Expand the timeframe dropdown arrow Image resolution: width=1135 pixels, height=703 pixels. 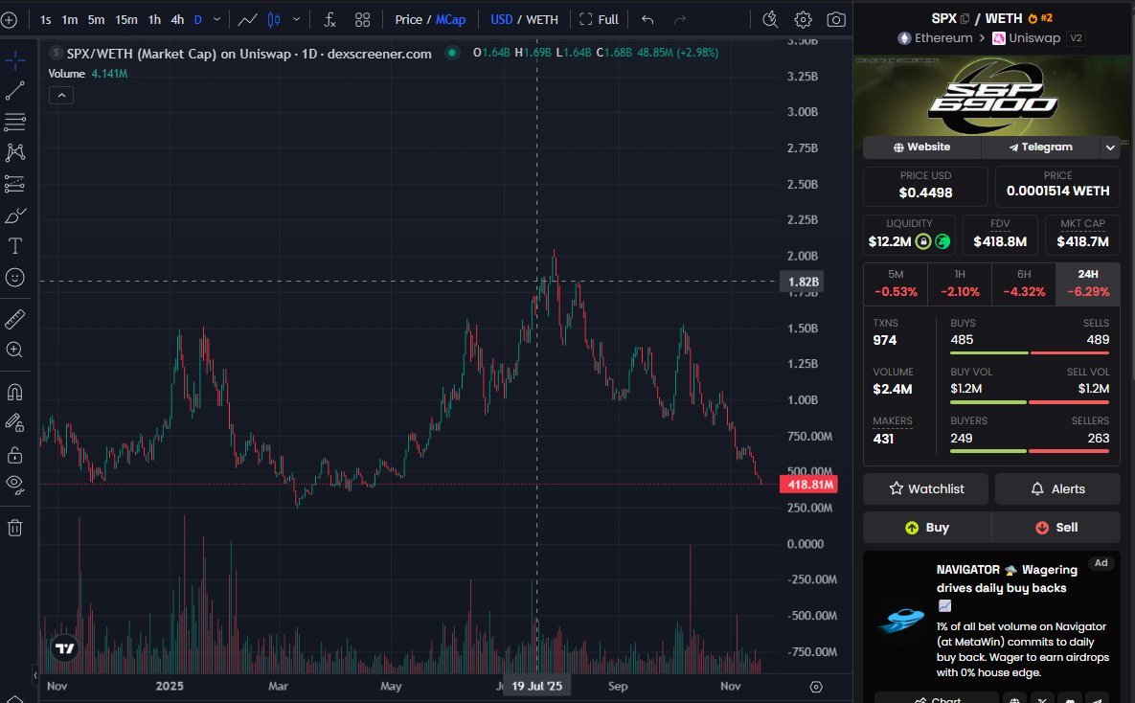pos(216,19)
